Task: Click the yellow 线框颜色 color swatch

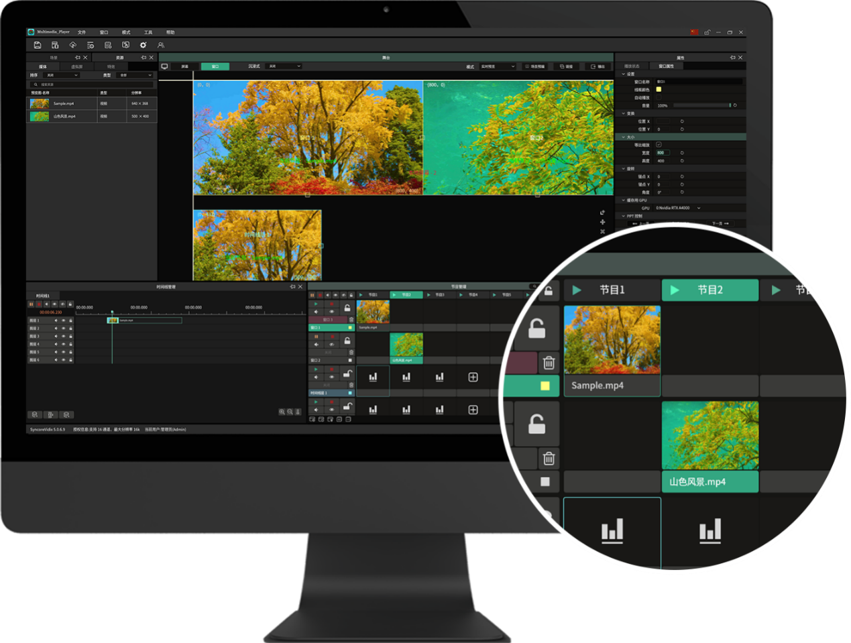Action: 659,89
